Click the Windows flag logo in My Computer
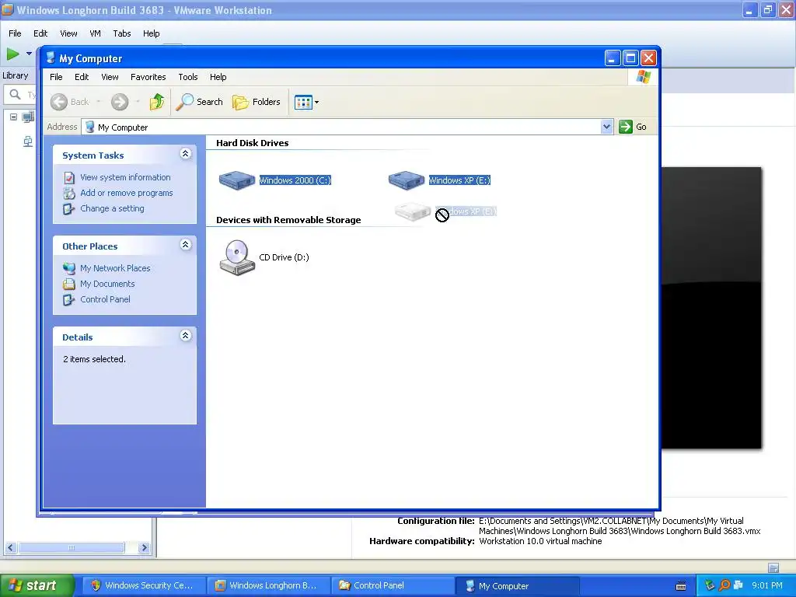 [643, 77]
